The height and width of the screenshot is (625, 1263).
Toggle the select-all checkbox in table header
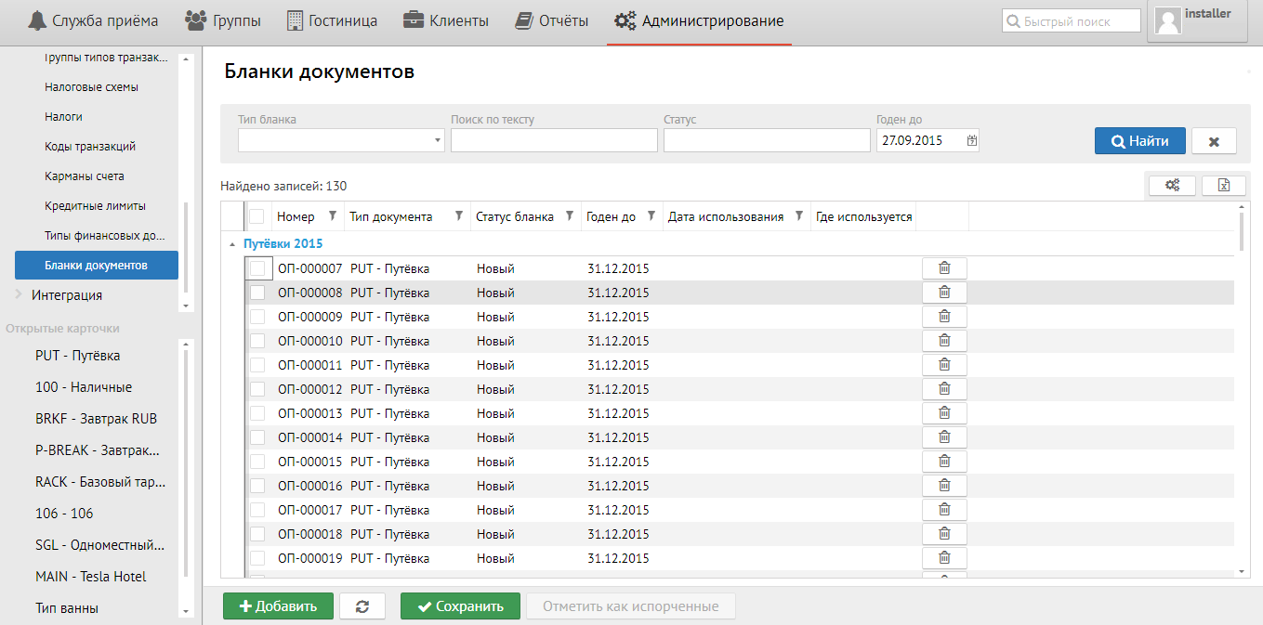tap(257, 216)
